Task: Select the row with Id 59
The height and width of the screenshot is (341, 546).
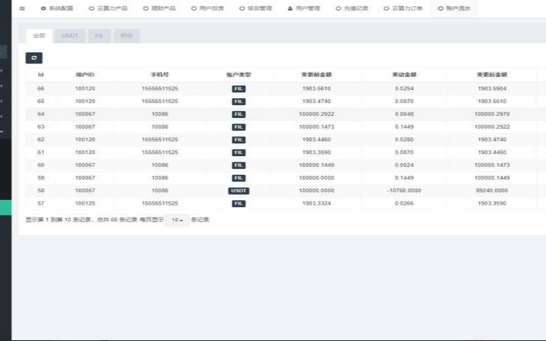Action: coord(285,178)
